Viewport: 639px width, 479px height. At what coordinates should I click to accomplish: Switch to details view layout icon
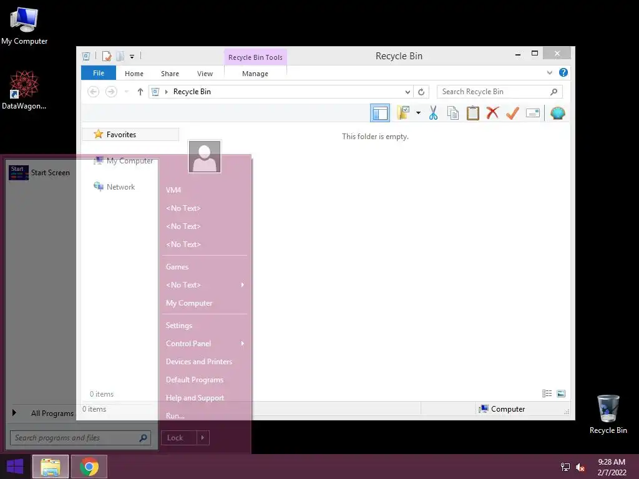547,394
